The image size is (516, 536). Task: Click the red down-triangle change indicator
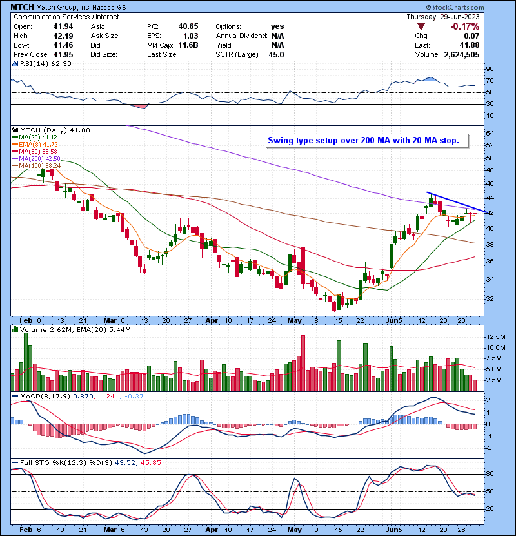coord(421,26)
